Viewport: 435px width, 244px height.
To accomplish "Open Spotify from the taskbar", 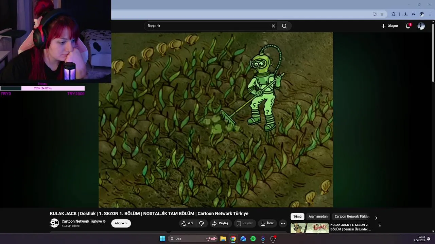I will tap(253, 239).
